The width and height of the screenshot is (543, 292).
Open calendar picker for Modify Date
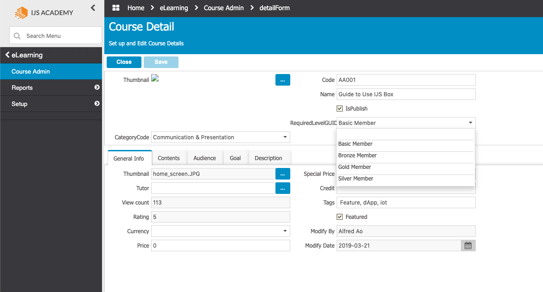coord(468,246)
